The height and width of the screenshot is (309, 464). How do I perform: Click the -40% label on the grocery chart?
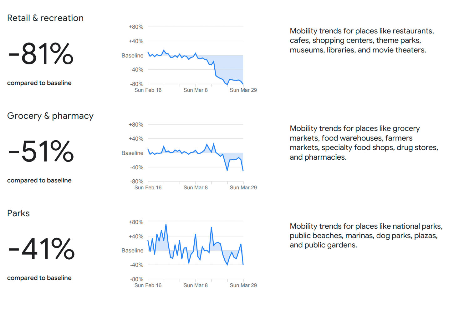pyautogui.click(x=137, y=167)
